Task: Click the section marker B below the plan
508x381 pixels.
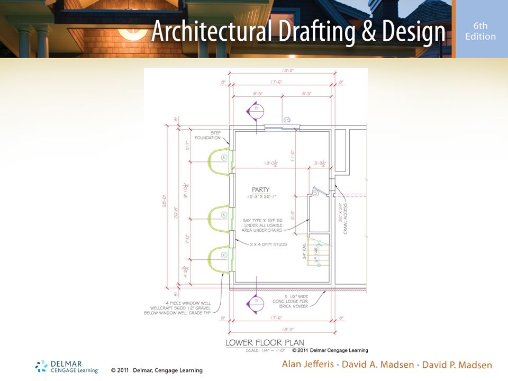Action: [x=255, y=304]
